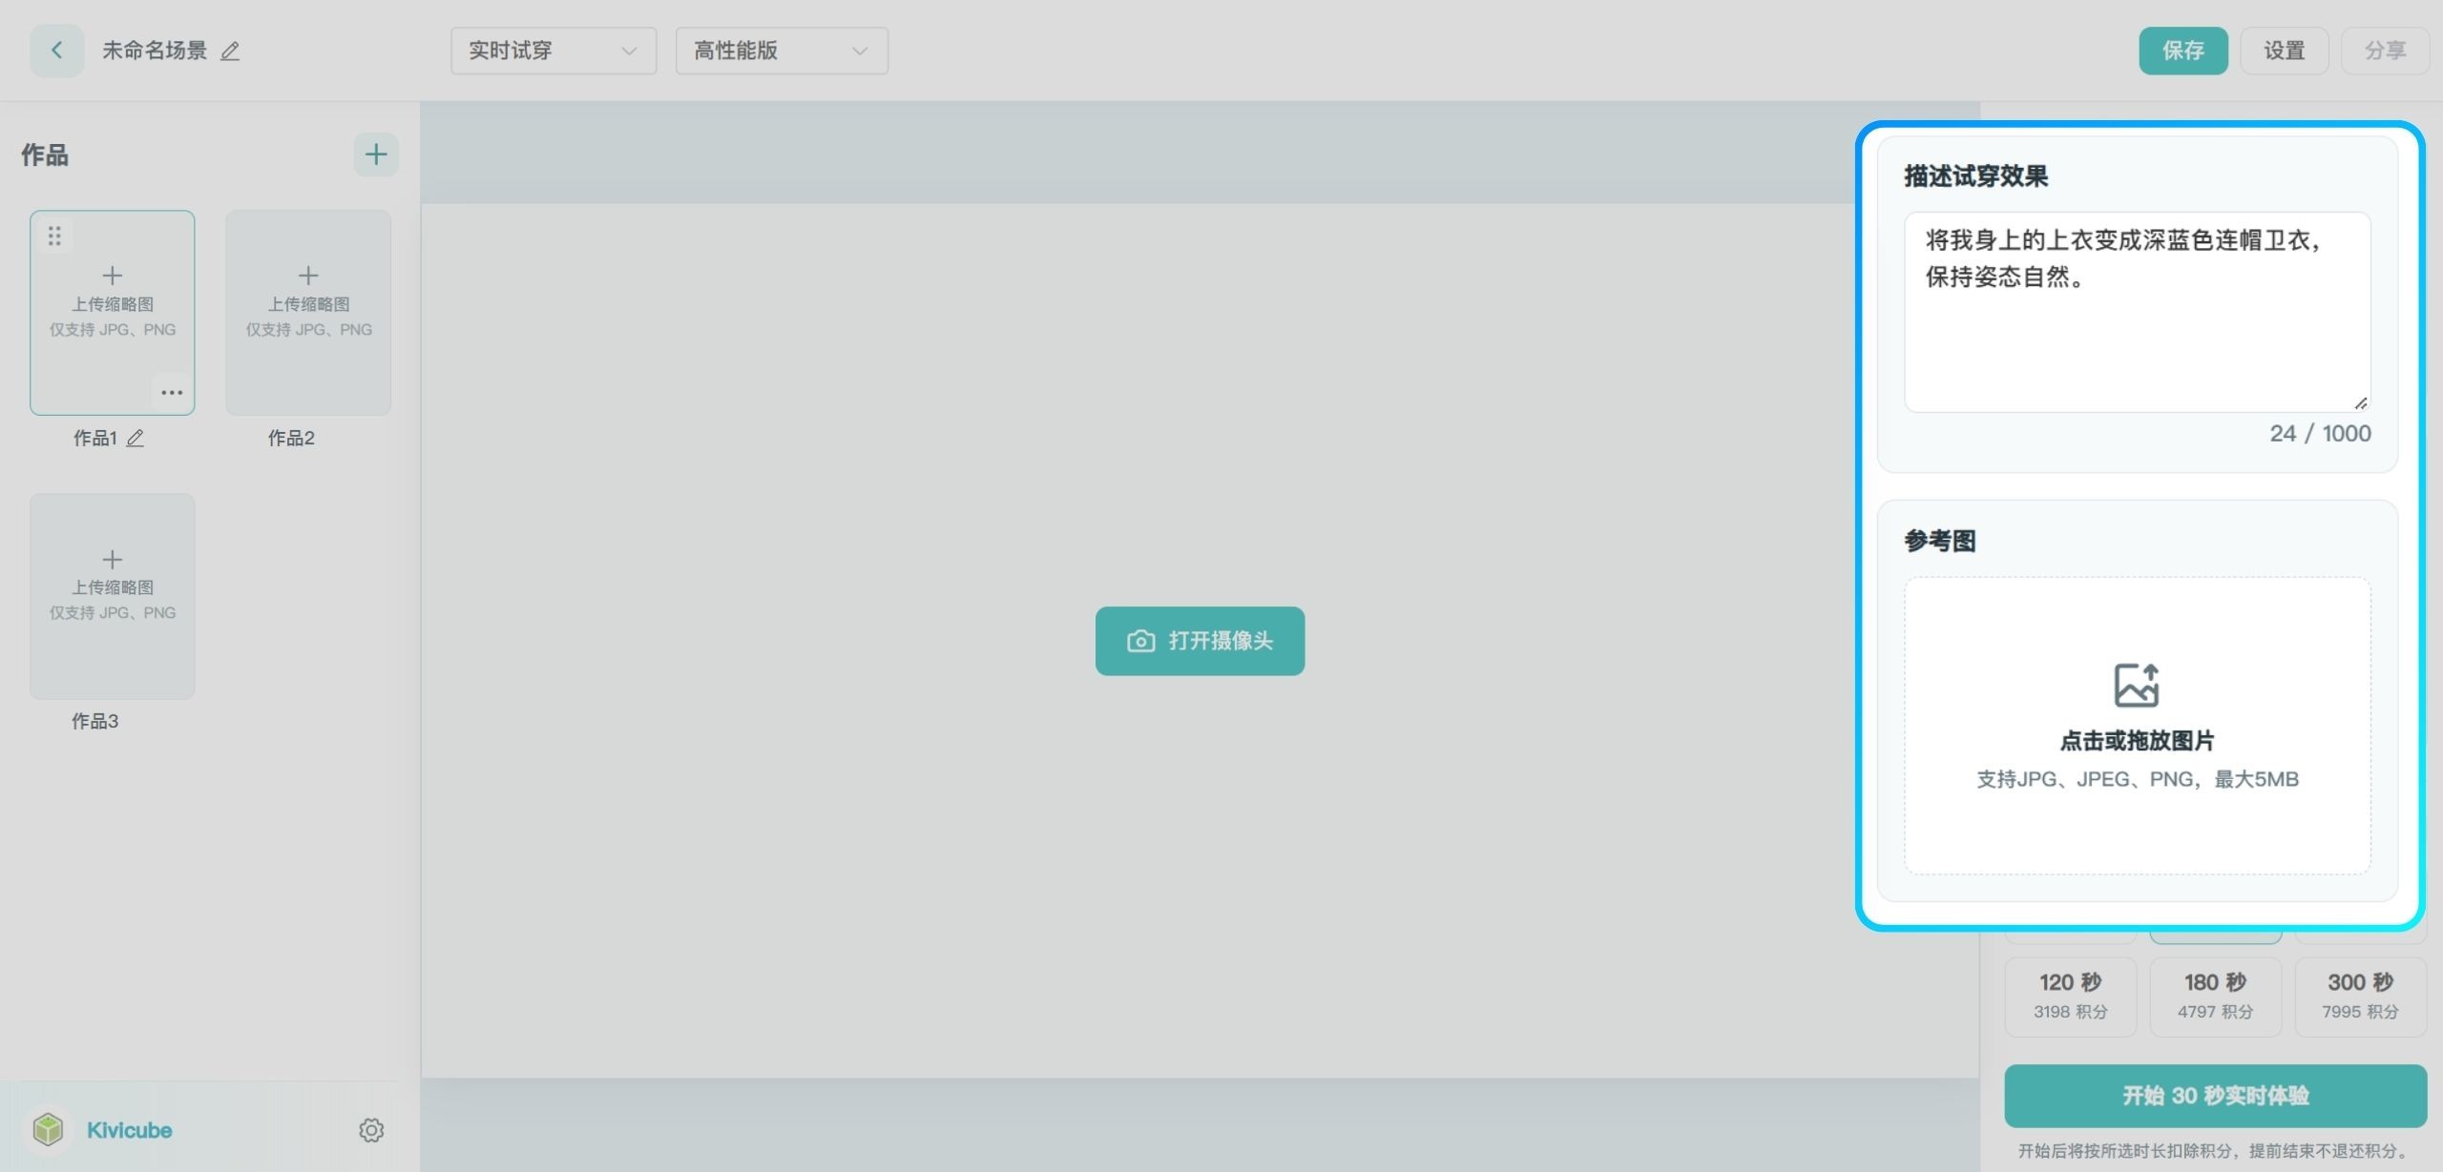Click the 作品2 label

(x=291, y=439)
